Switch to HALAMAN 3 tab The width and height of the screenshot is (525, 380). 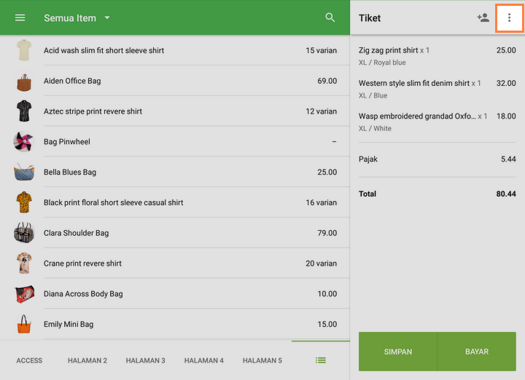(145, 360)
